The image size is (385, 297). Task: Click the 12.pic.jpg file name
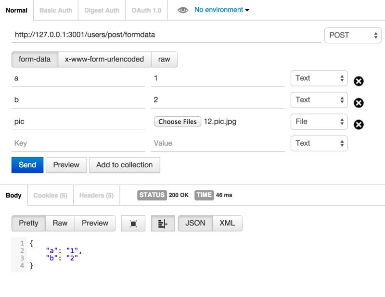click(x=220, y=122)
